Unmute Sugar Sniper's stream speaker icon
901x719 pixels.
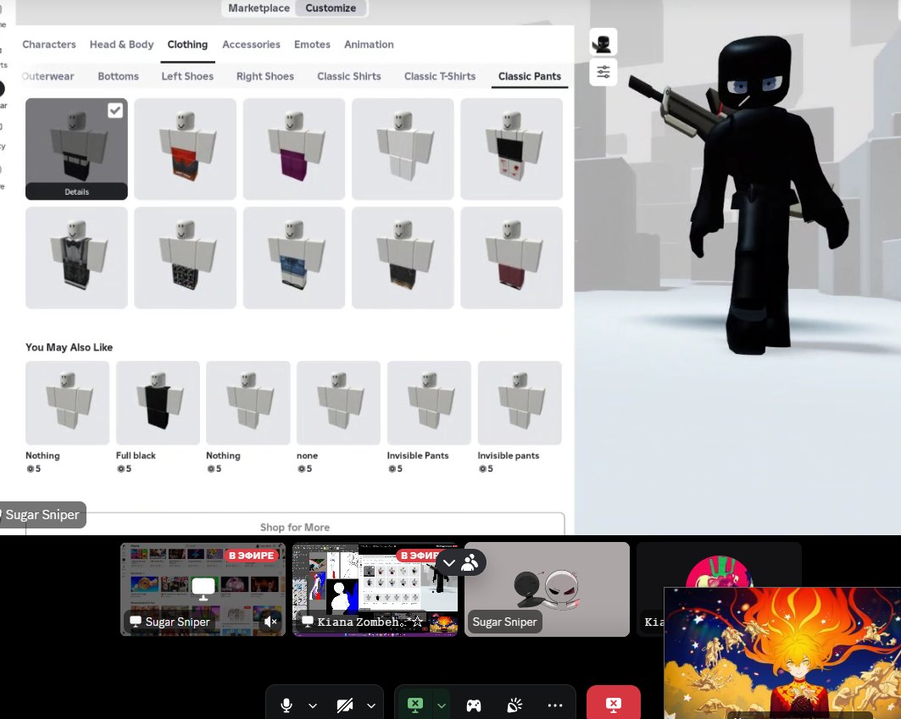tap(270, 622)
